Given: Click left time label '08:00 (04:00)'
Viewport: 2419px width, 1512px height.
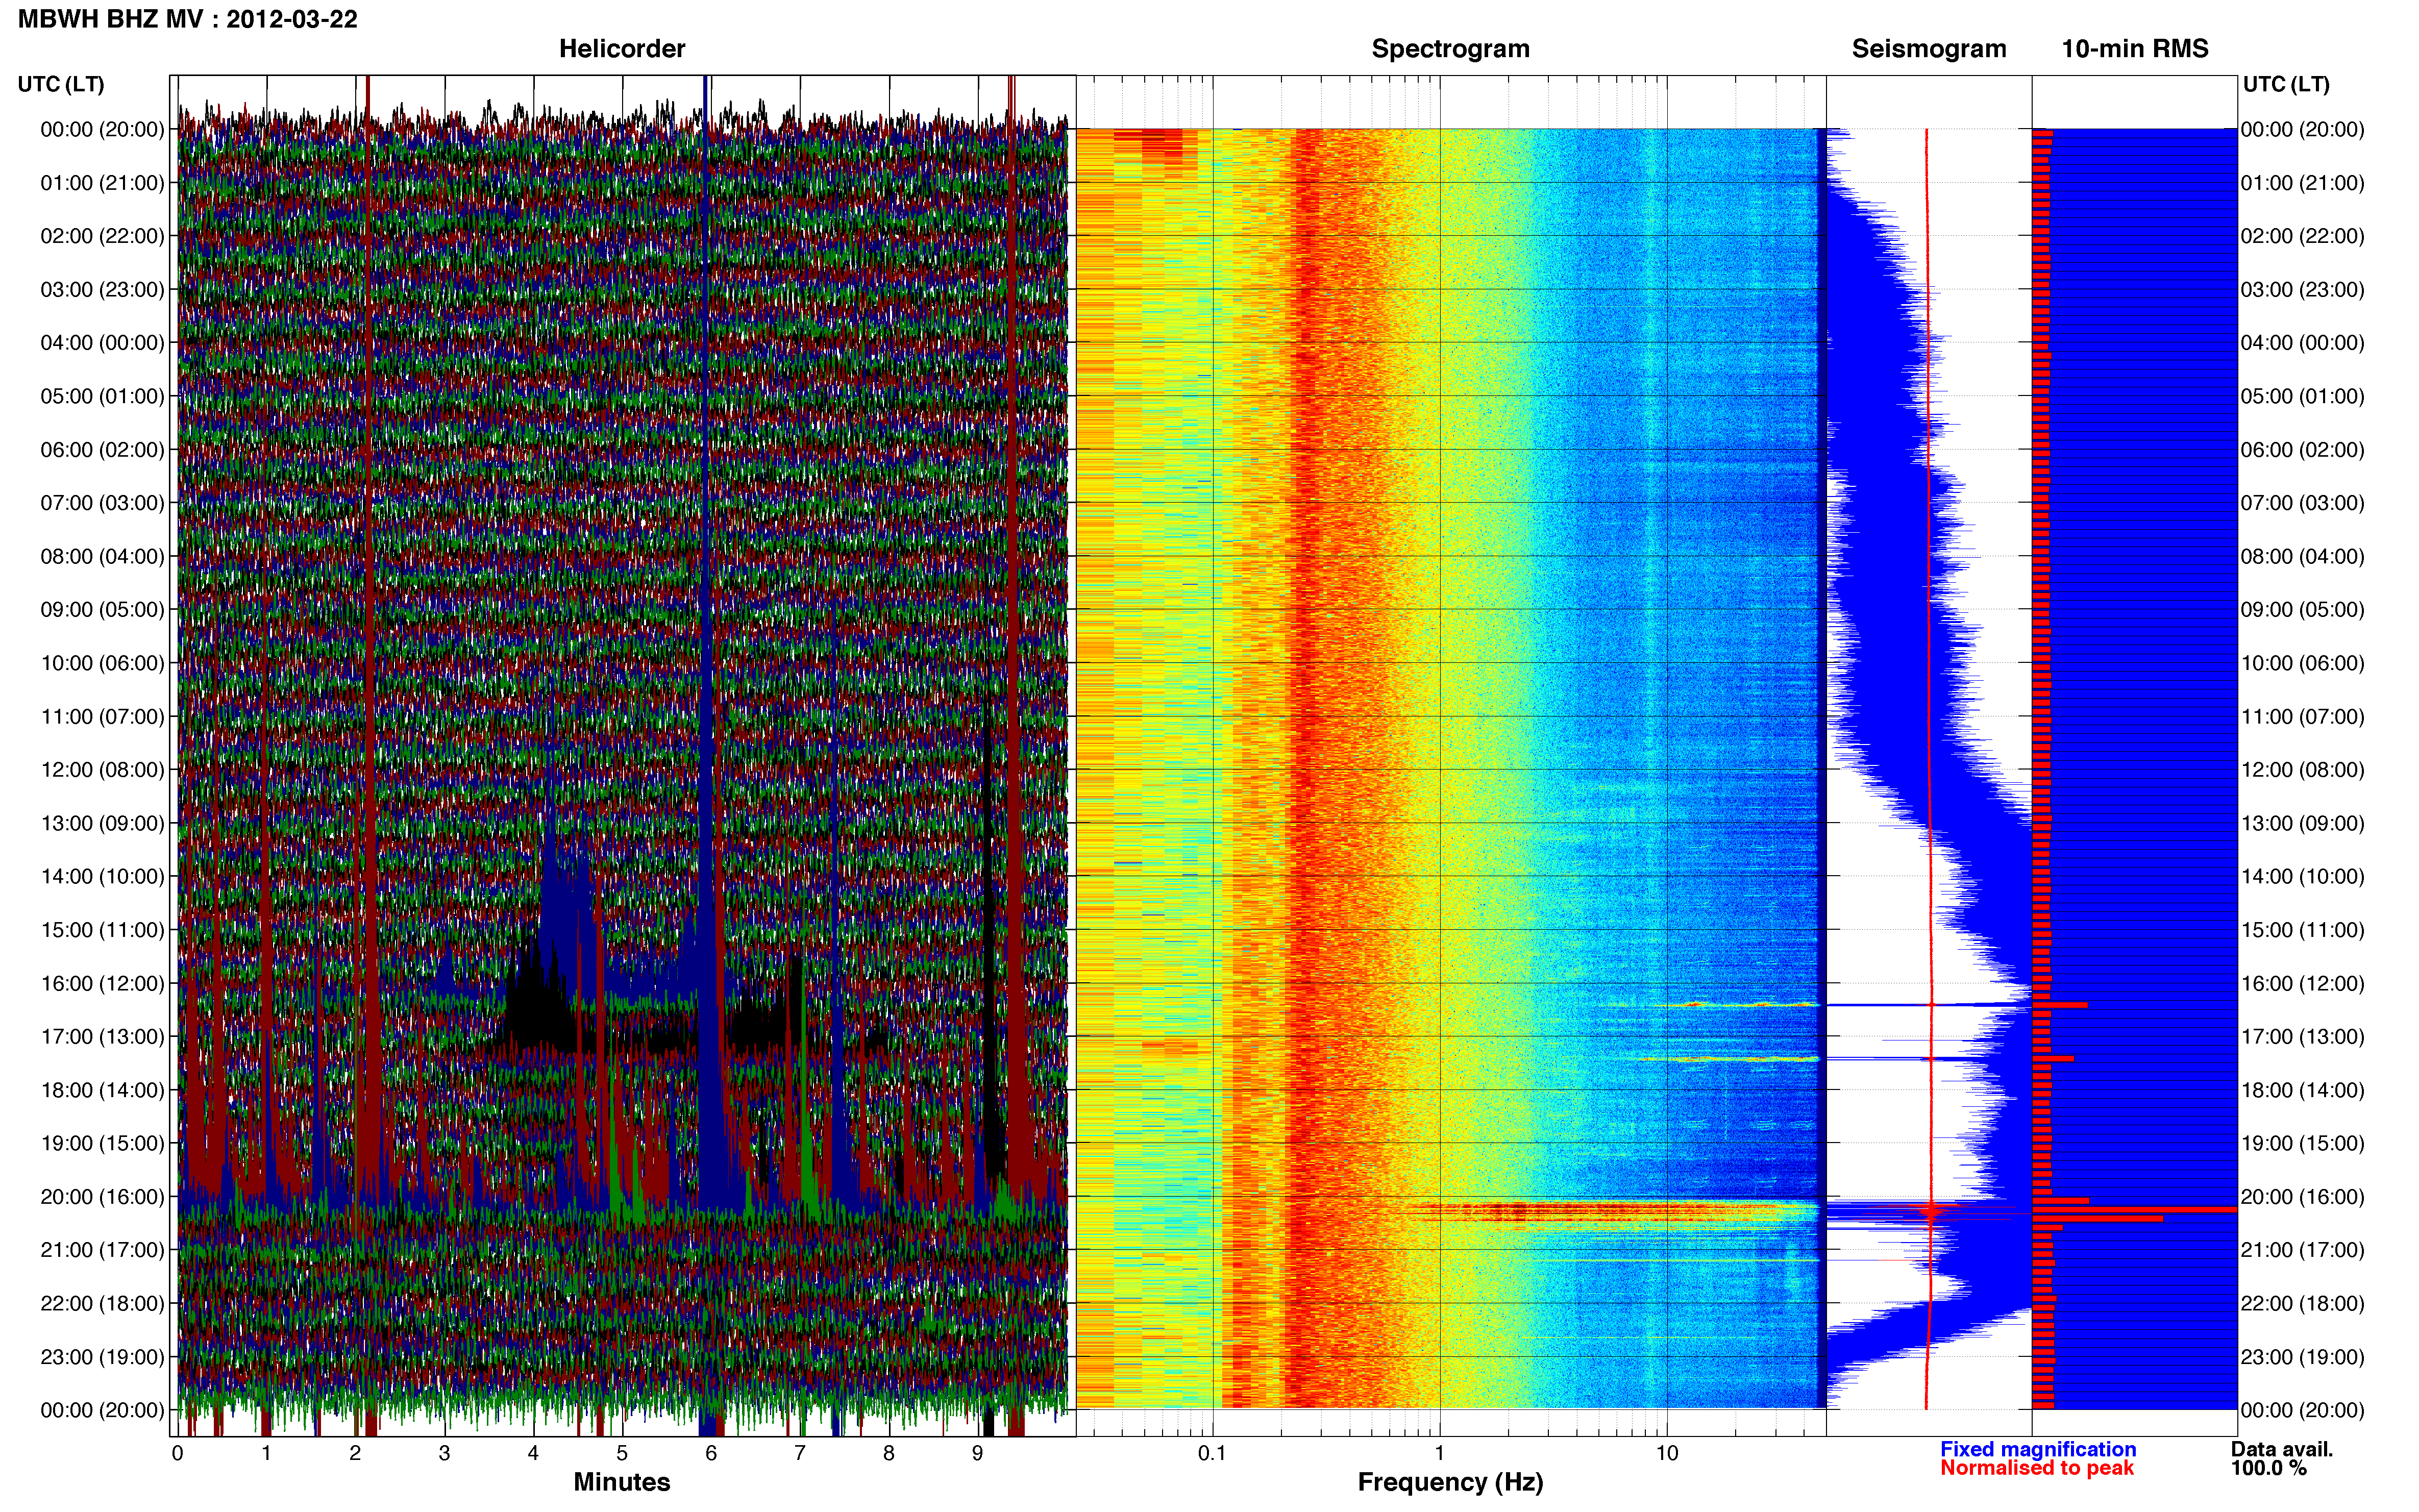Looking at the screenshot, I should click(102, 556).
